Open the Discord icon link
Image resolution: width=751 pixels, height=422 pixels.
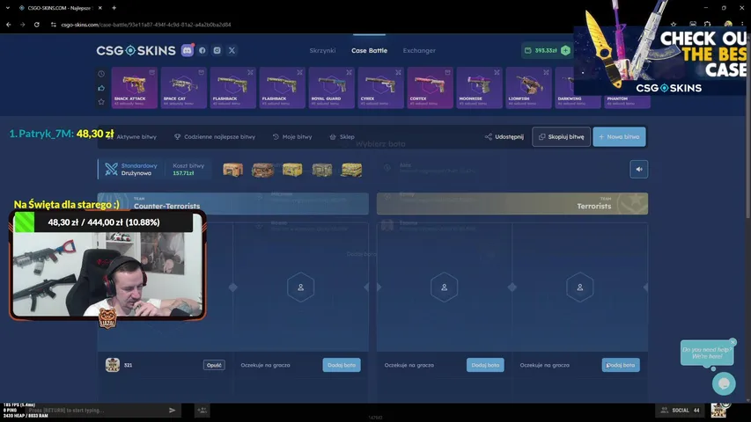pyautogui.click(x=188, y=50)
